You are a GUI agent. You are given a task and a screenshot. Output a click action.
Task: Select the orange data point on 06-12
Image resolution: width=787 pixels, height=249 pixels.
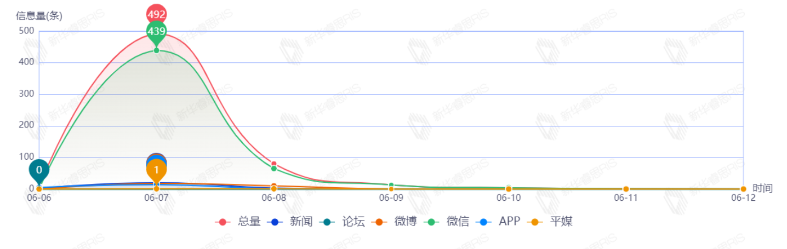click(x=743, y=189)
